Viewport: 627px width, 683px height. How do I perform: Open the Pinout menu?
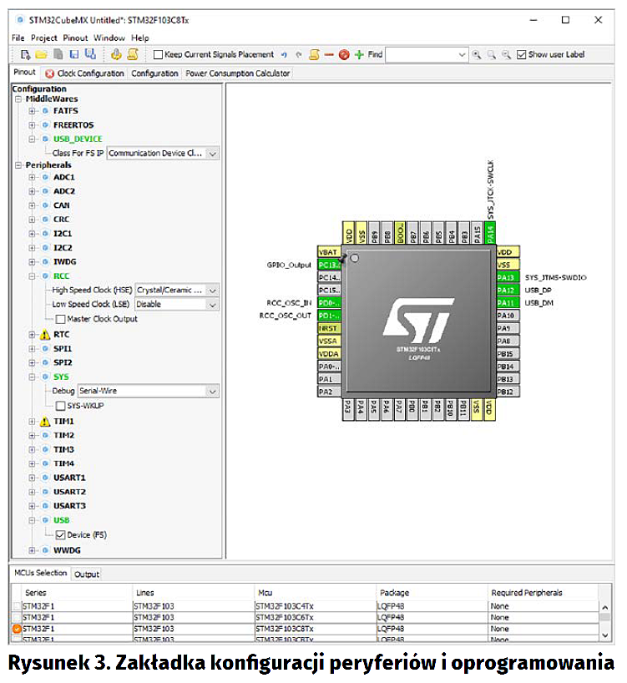point(75,38)
